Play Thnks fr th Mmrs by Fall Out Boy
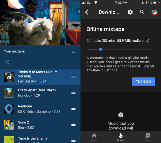The image size is (161, 143). coord(40,77)
